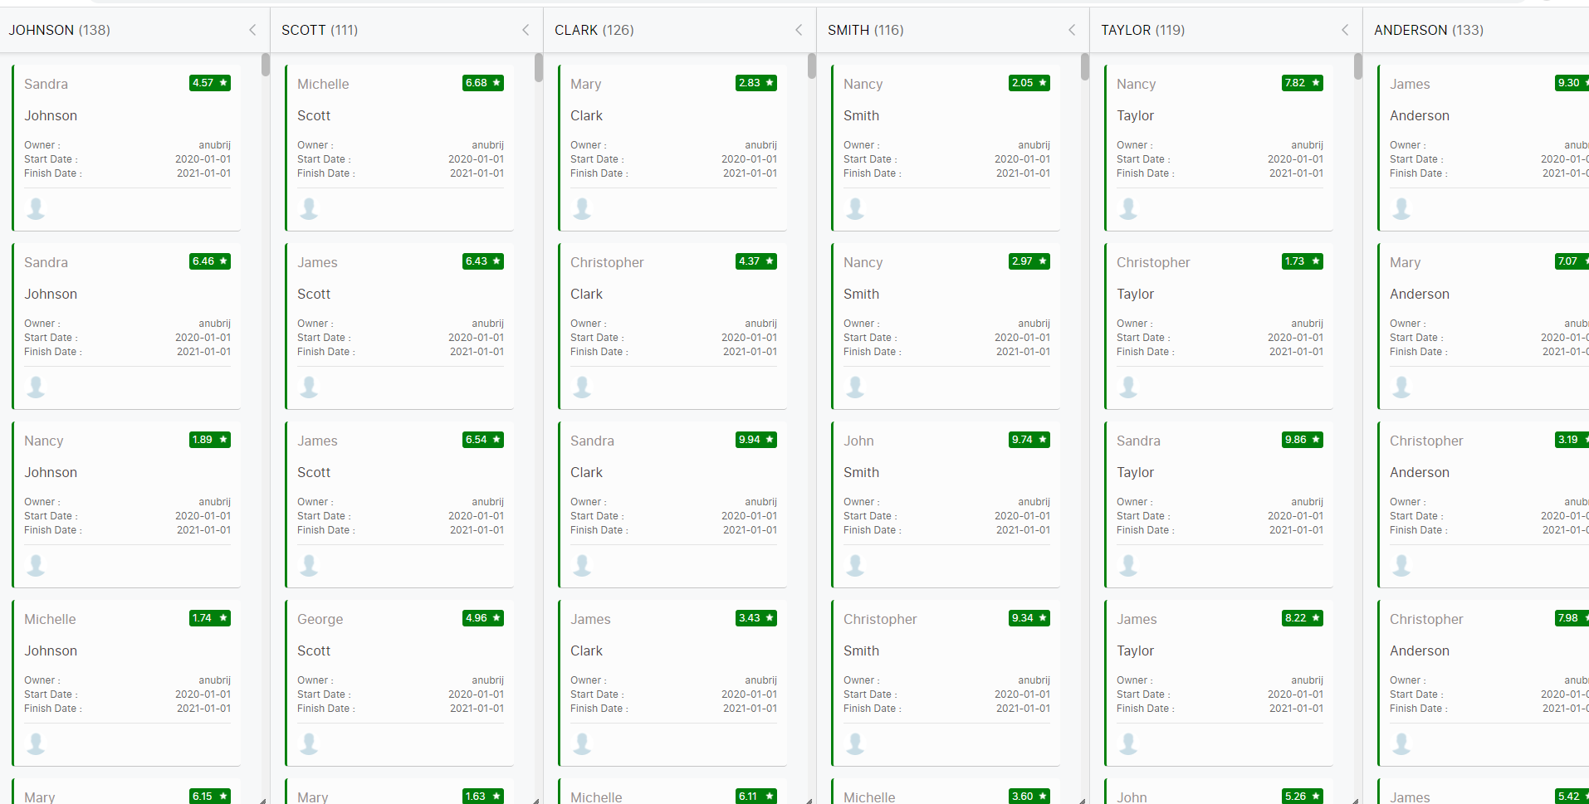Viewport: 1589px width, 804px height.
Task: Click the 7.82 rating badge on Nancy Taylor's card
Action: tap(1302, 83)
